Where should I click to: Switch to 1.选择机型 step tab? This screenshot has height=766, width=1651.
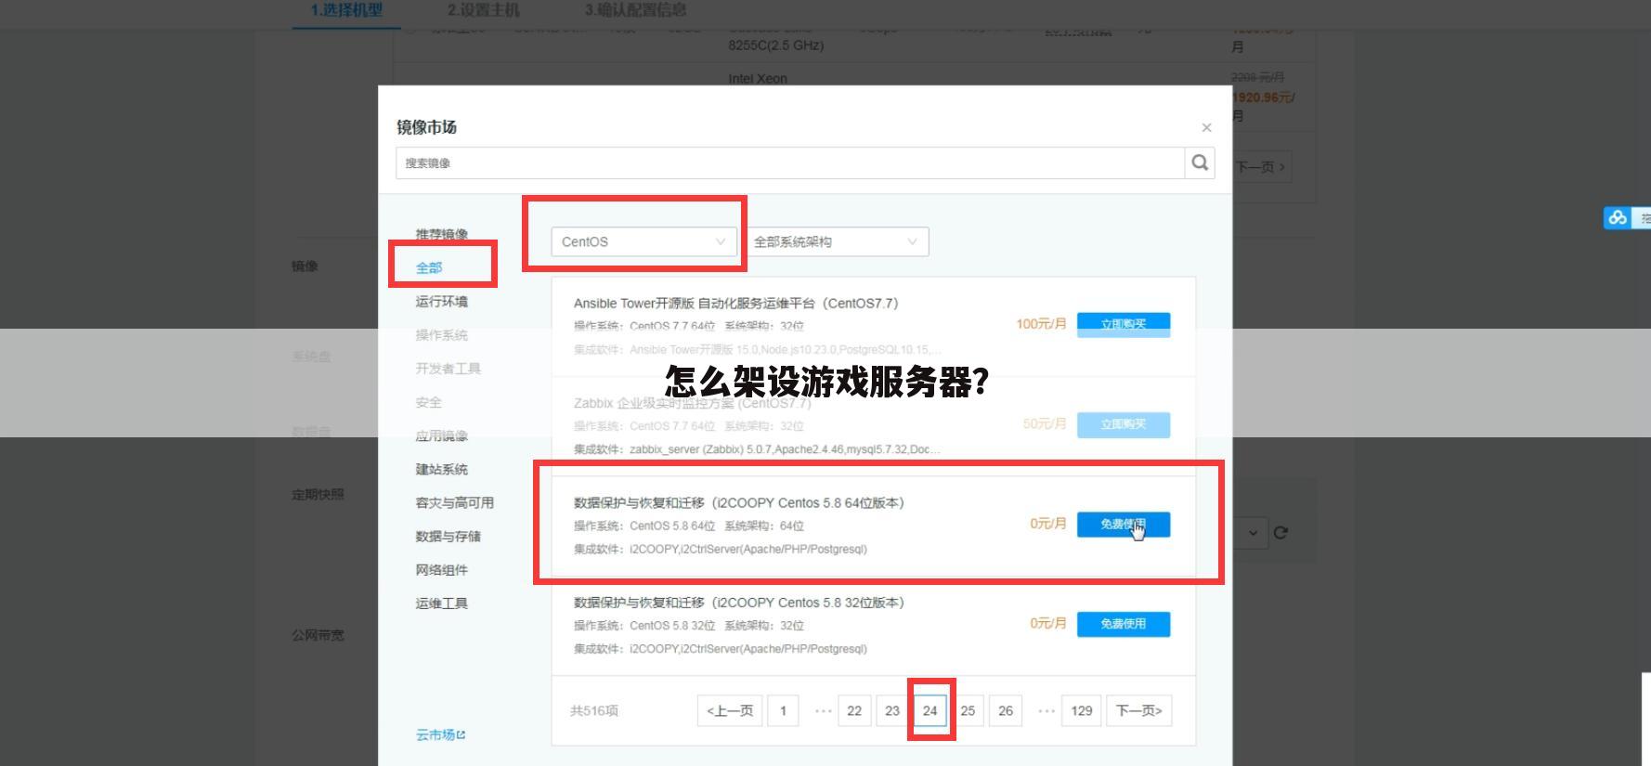point(346,10)
